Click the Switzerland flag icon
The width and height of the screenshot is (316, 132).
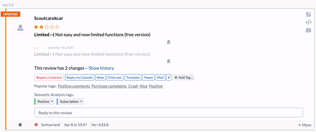click(36, 125)
